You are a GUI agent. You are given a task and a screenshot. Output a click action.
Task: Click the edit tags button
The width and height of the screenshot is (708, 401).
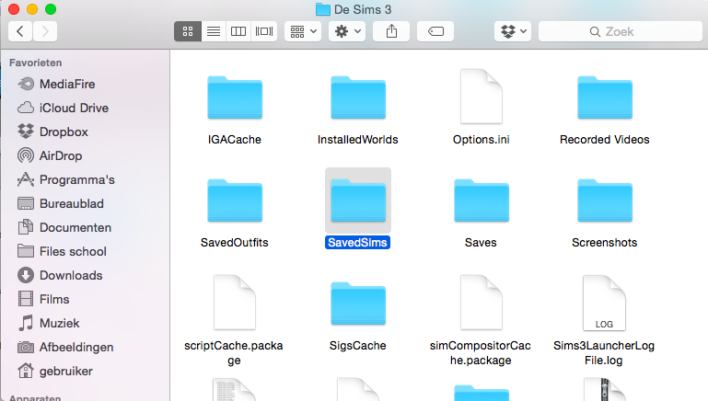pyautogui.click(x=435, y=31)
